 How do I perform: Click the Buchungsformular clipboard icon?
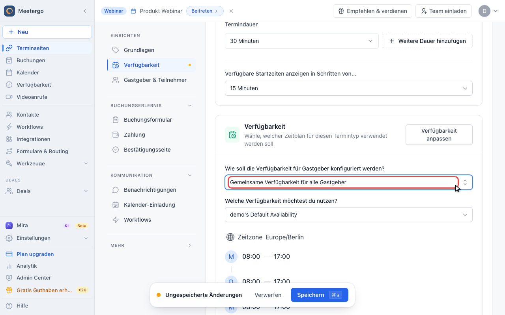coord(116,120)
